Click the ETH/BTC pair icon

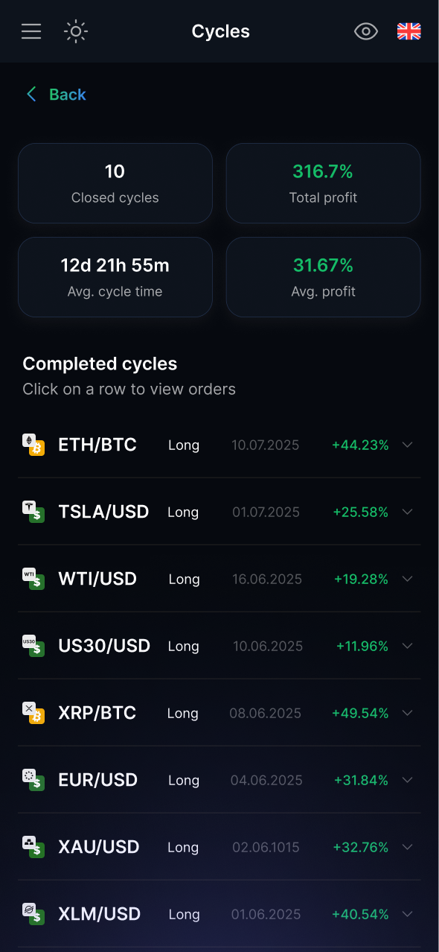(x=34, y=445)
